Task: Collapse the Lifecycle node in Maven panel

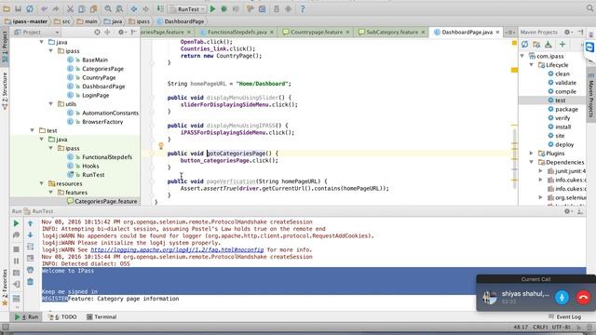Action: pyautogui.click(x=532, y=65)
